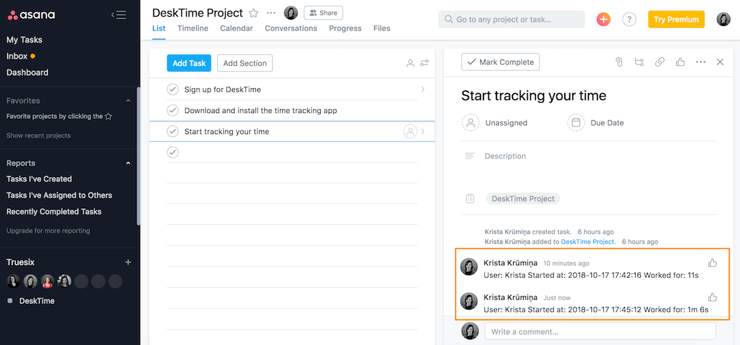The height and width of the screenshot is (345, 740).
Task: Open Tasks I've Assigned to Others report
Action: pos(59,195)
